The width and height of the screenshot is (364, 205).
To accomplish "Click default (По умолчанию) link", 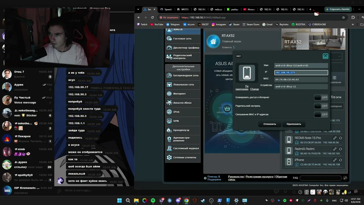I will coord(242,88).
